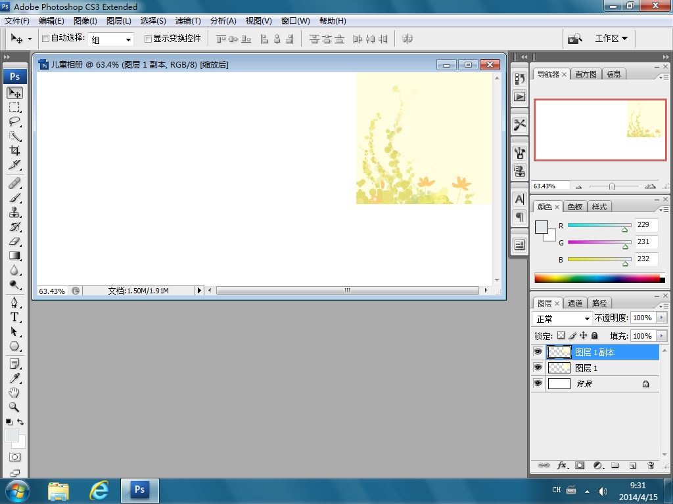Open the 滤镜(T) menu
The image size is (673, 504).
coord(188,21)
